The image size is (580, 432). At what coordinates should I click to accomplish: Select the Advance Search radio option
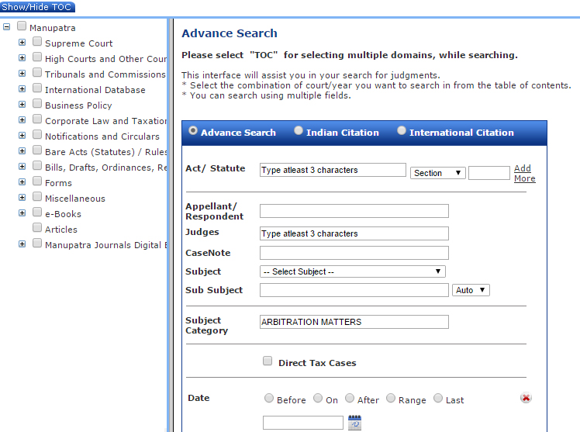pos(193,130)
